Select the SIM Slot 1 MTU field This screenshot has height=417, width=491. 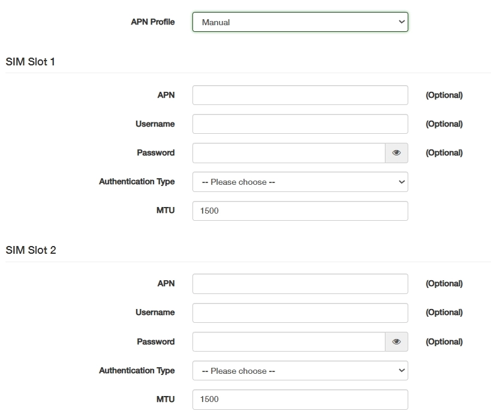[300, 211]
